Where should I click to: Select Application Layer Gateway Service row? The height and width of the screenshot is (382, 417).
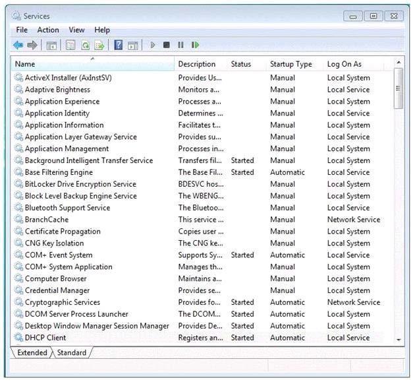[202, 137]
